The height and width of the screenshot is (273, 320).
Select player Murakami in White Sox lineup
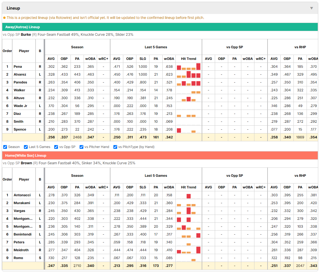coord(22,203)
